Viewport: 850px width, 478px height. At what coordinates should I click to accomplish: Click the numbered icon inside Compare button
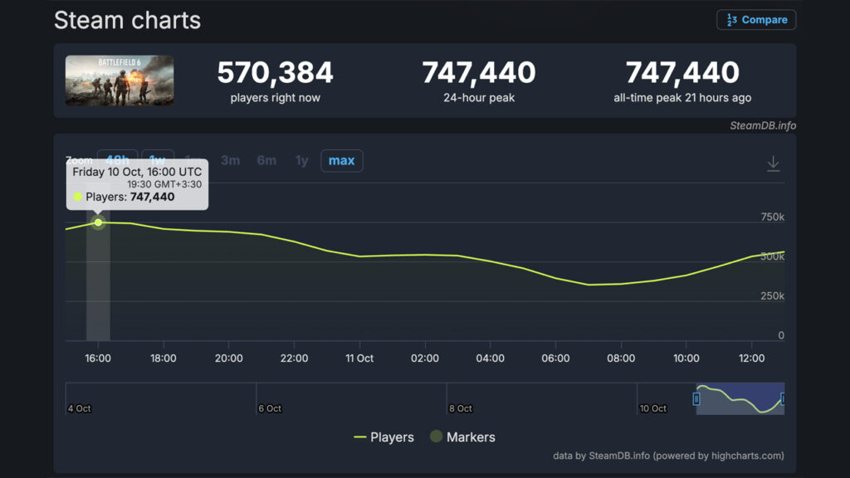click(x=731, y=20)
